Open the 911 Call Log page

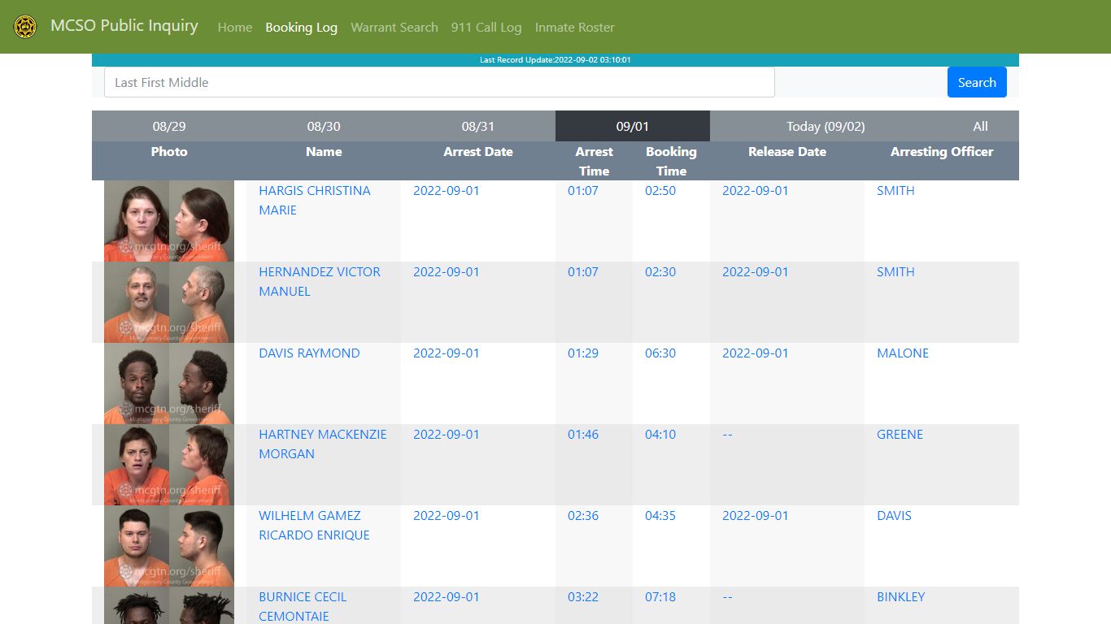coord(486,27)
